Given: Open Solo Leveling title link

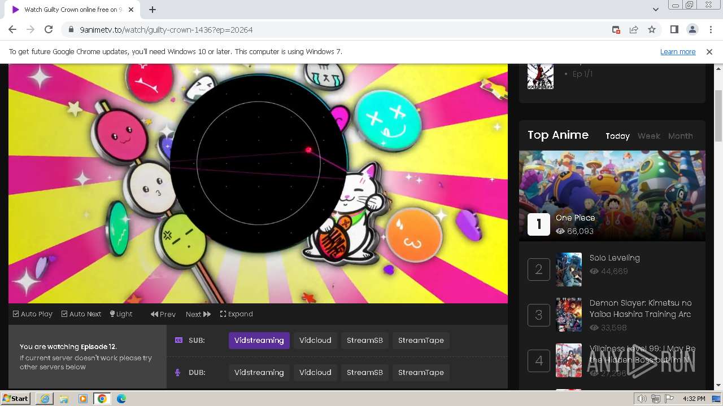Looking at the screenshot, I should [615, 258].
